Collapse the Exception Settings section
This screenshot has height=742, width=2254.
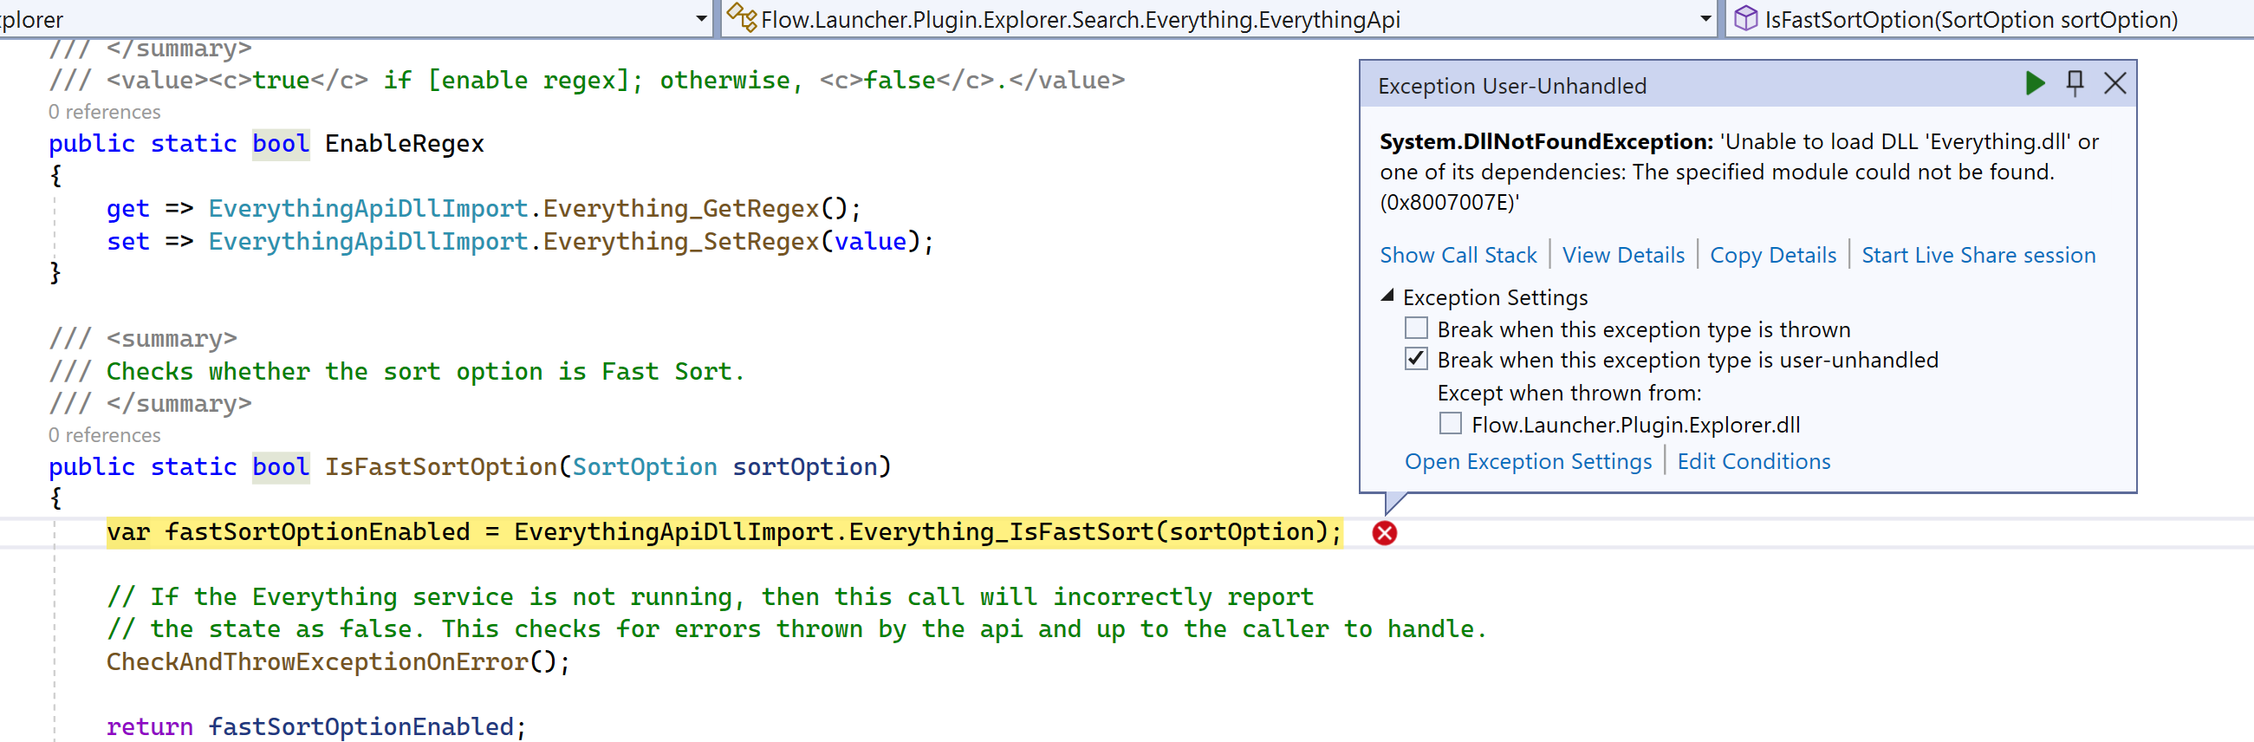(1387, 296)
